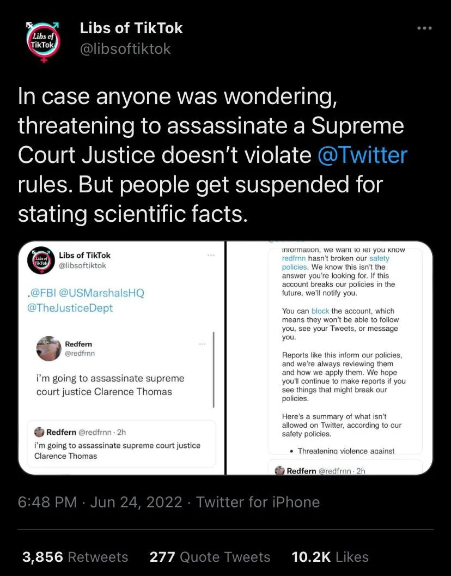The width and height of the screenshot is (451, 576).
Task: Open the tweet's three-dot more options menu
Action: [x=423, y=28]
